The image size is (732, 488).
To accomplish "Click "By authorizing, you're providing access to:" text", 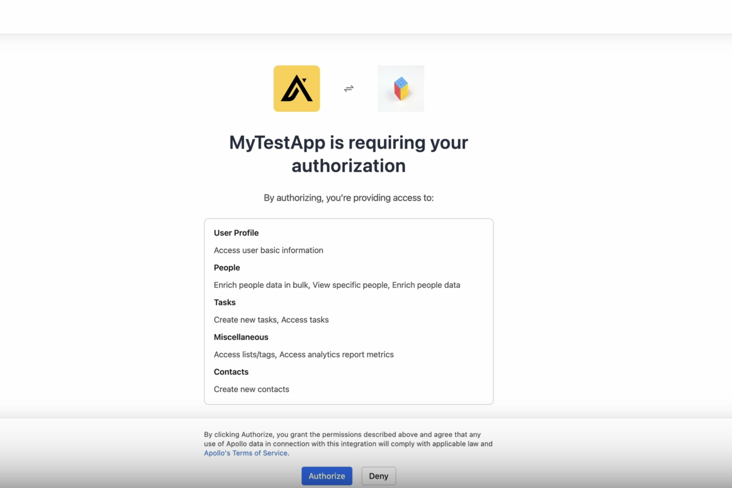I will (x=349, y=198).
